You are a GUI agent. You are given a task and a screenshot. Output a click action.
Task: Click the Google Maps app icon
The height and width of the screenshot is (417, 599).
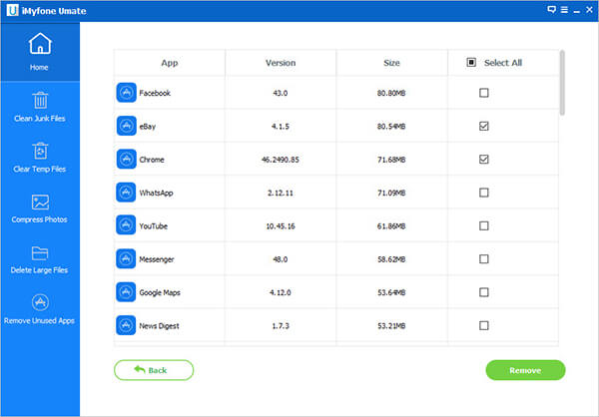coord(126,292)
